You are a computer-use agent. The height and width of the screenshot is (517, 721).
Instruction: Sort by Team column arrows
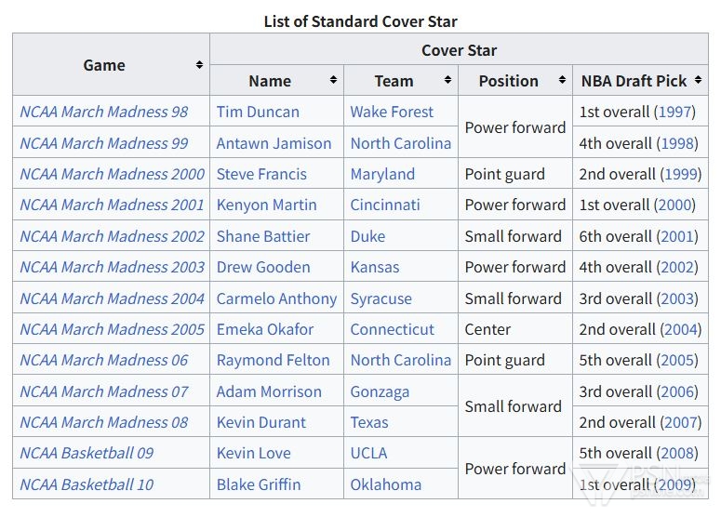(x=447, y=80)
